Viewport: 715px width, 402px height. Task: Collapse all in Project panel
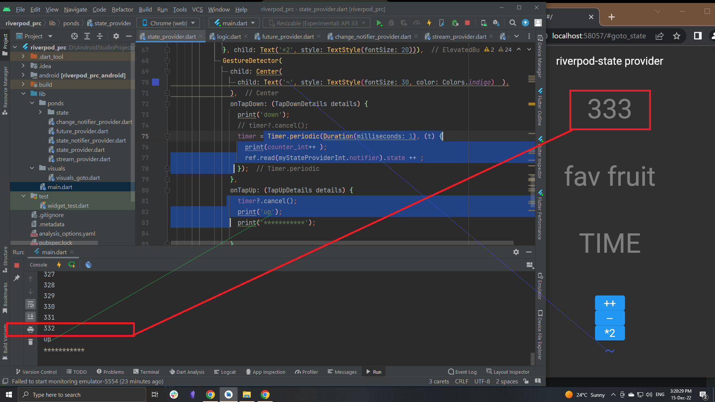[x=100, y=36]
